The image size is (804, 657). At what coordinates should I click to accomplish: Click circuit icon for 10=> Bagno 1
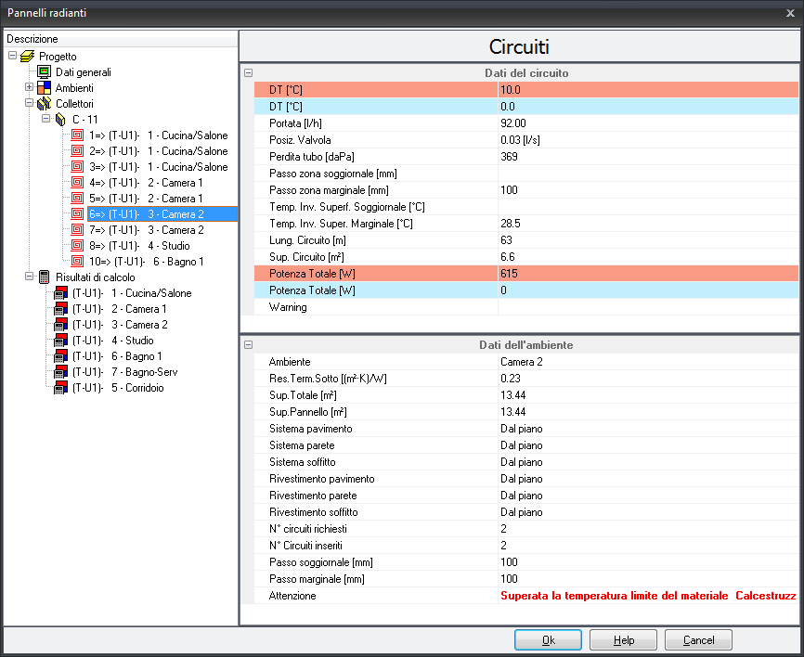[x=78, y=262]
